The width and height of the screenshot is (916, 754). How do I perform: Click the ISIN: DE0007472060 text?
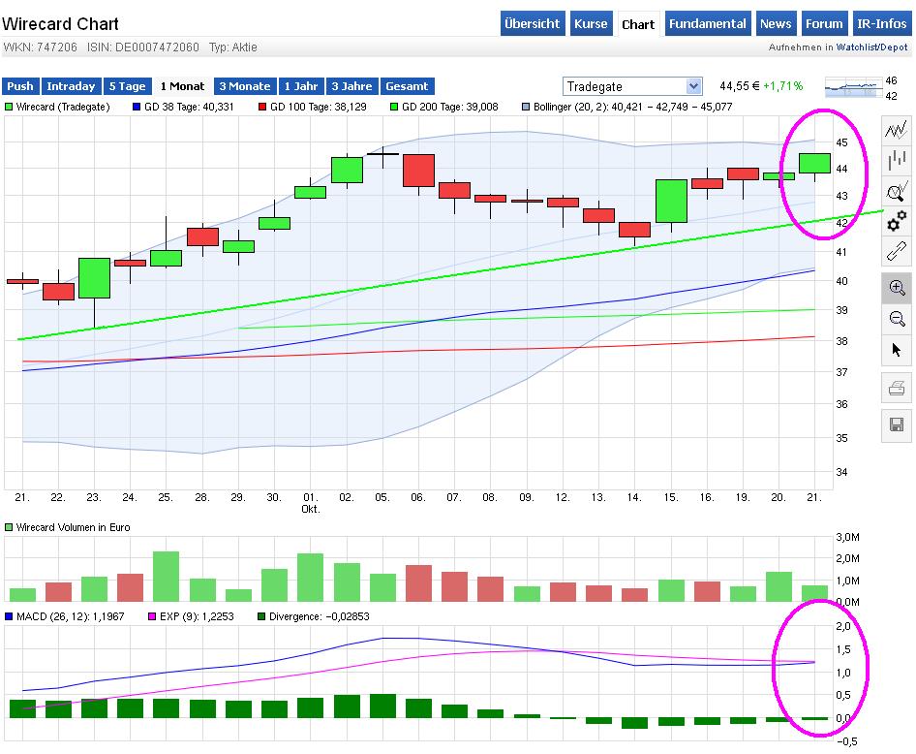point(143,47)
